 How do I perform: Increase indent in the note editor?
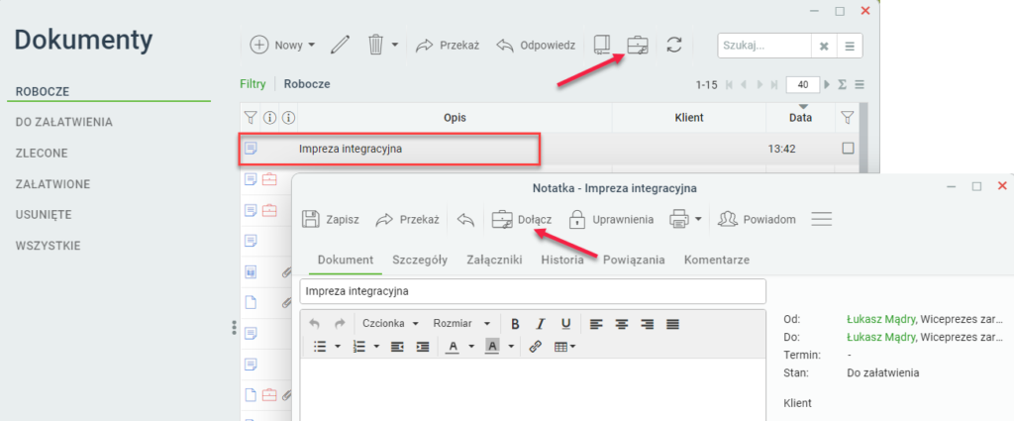(422, 348)
